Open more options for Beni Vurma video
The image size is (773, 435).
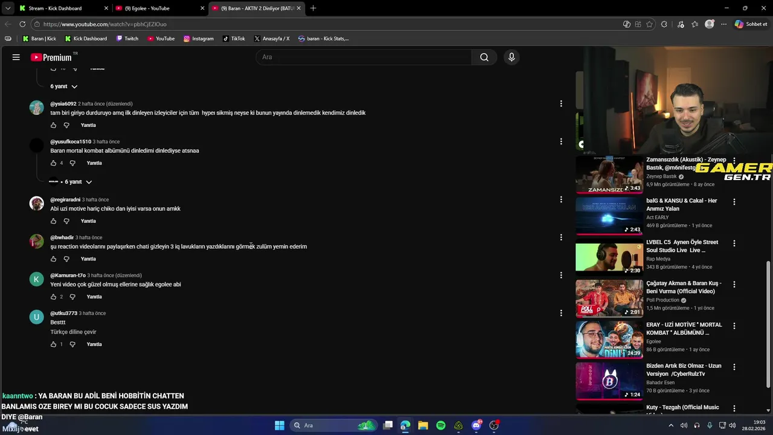[734, 285]
